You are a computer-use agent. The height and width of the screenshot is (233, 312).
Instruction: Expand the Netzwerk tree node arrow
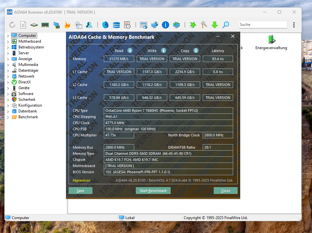(8, 77)
